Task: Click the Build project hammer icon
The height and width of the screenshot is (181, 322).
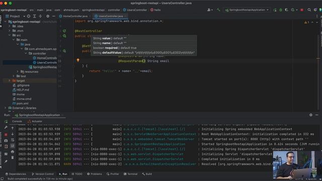Action: [x=218, y=10]
